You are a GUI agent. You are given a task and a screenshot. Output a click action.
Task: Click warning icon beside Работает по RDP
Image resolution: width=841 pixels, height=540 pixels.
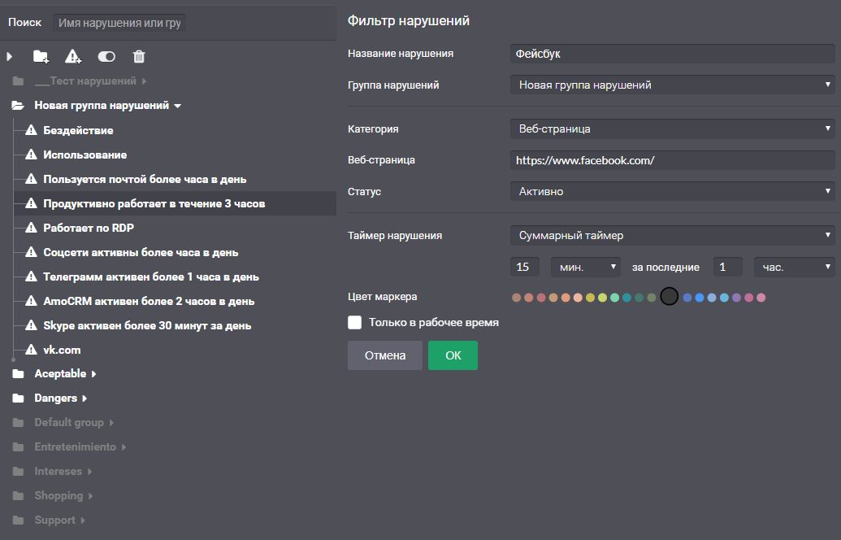(x=31, y=228)
